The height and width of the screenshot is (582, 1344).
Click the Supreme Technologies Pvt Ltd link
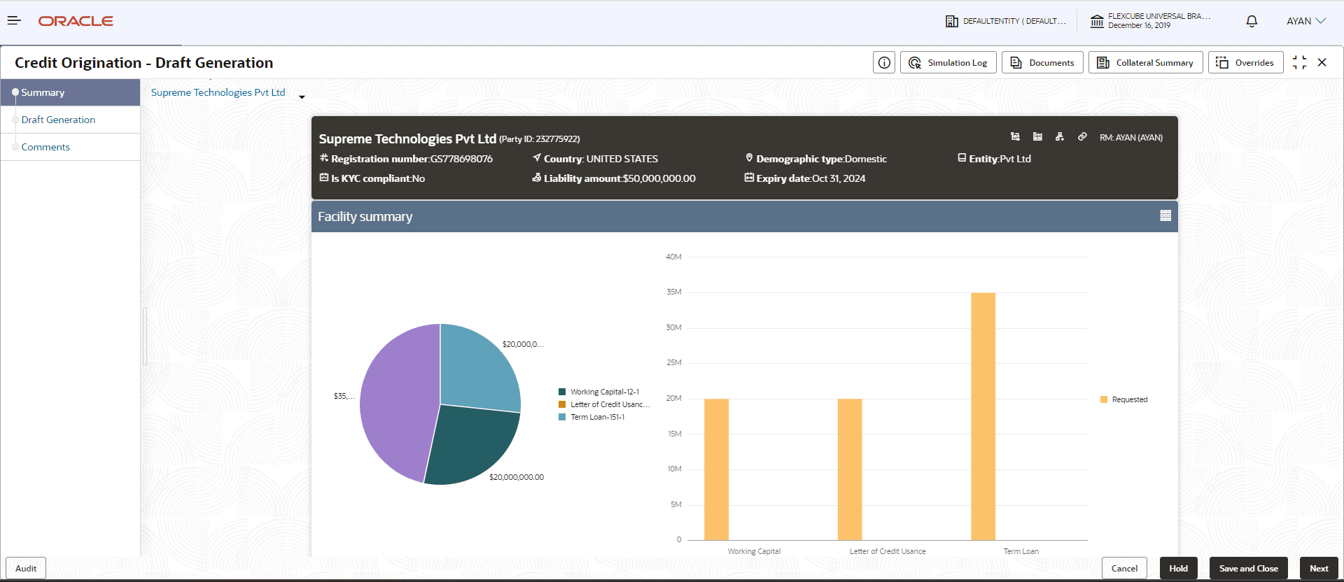[x=218, y=92]
